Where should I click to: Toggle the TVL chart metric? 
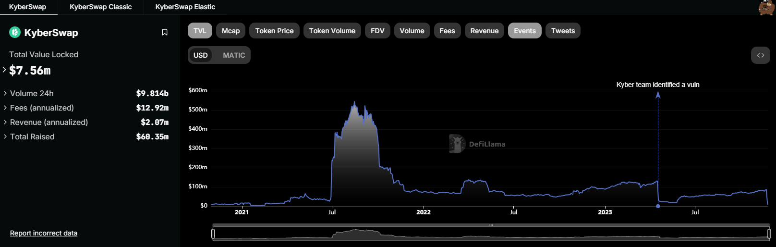[200, 31]
